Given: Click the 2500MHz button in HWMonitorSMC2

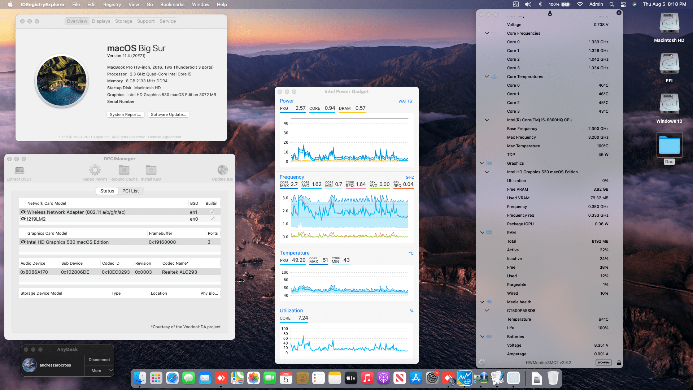Looking at the screenshot, I should pyautogui.click(x=603, y=363).
